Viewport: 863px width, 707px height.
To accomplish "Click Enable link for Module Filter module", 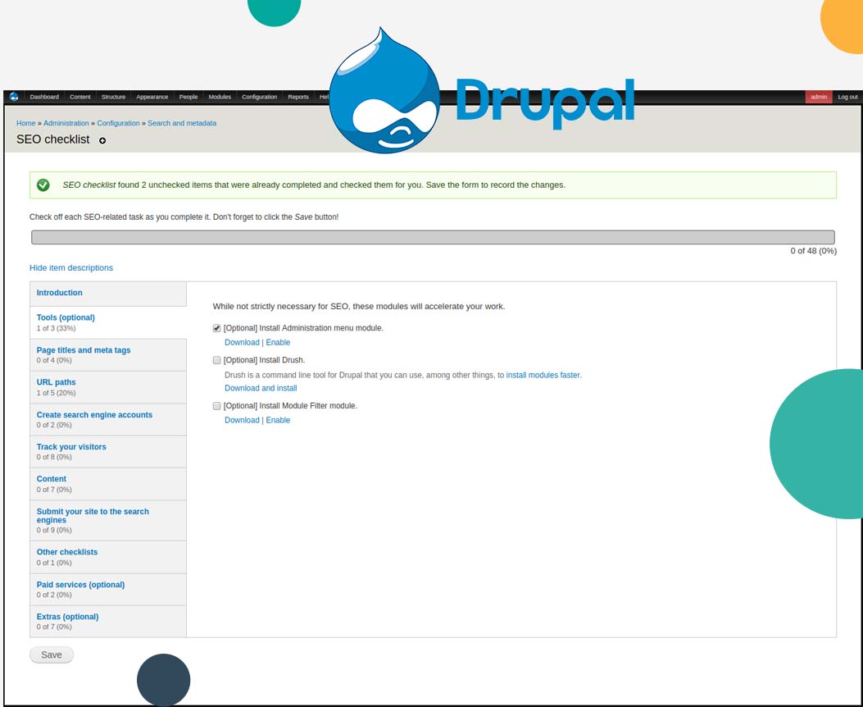I will pos(278,420).
